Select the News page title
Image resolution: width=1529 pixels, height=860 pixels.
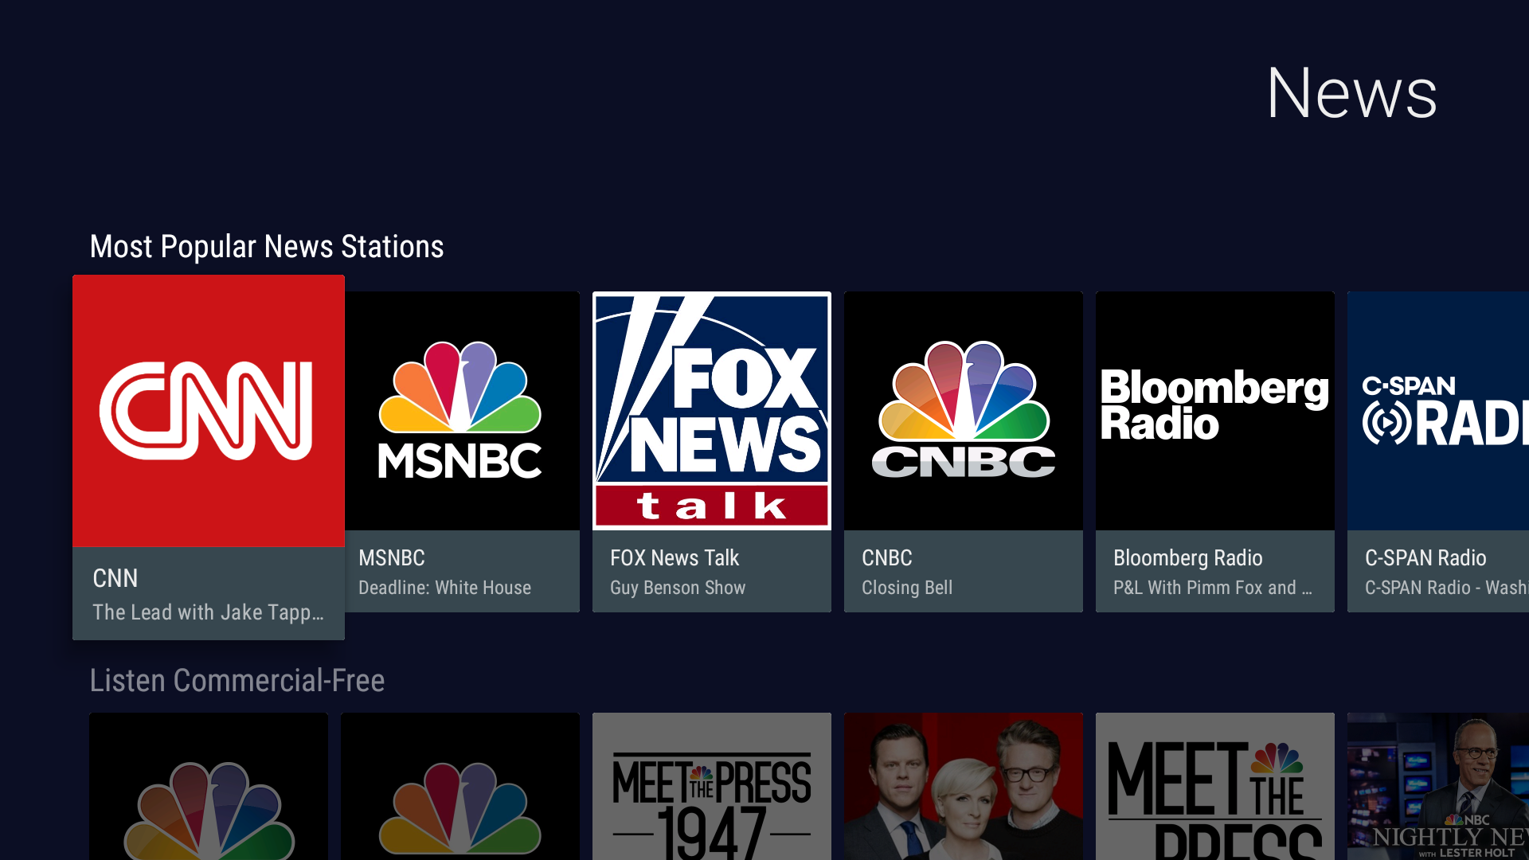[x=1352, y=93]
